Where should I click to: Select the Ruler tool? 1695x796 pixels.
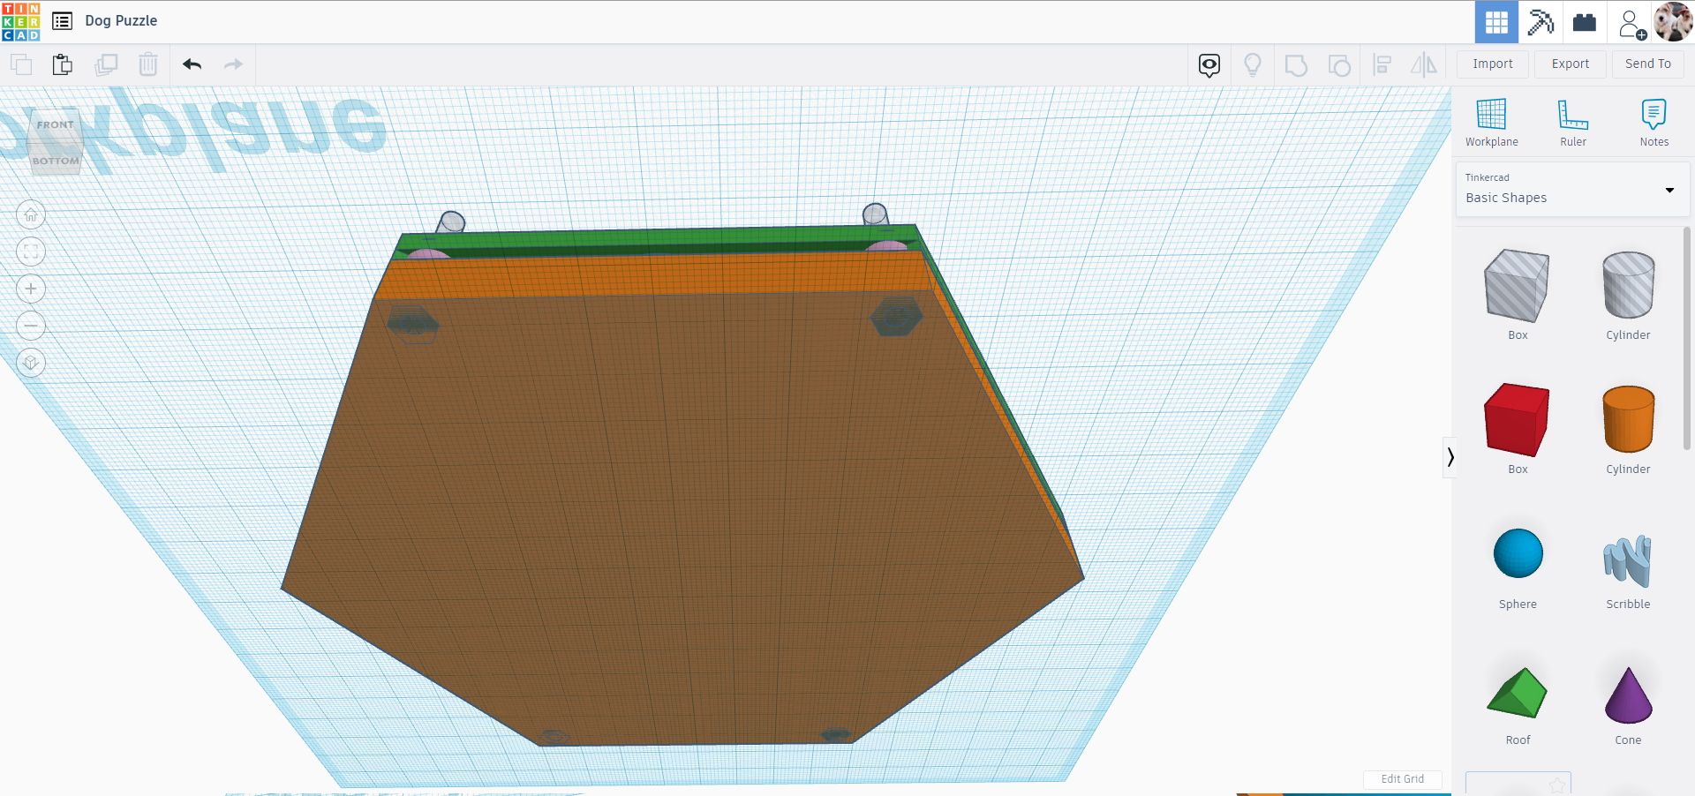pos(1573,123)
